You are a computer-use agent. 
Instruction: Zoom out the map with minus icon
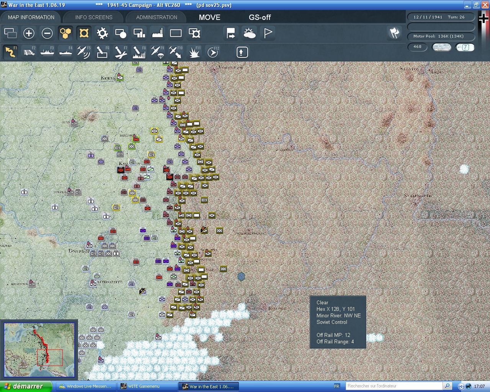47,33
